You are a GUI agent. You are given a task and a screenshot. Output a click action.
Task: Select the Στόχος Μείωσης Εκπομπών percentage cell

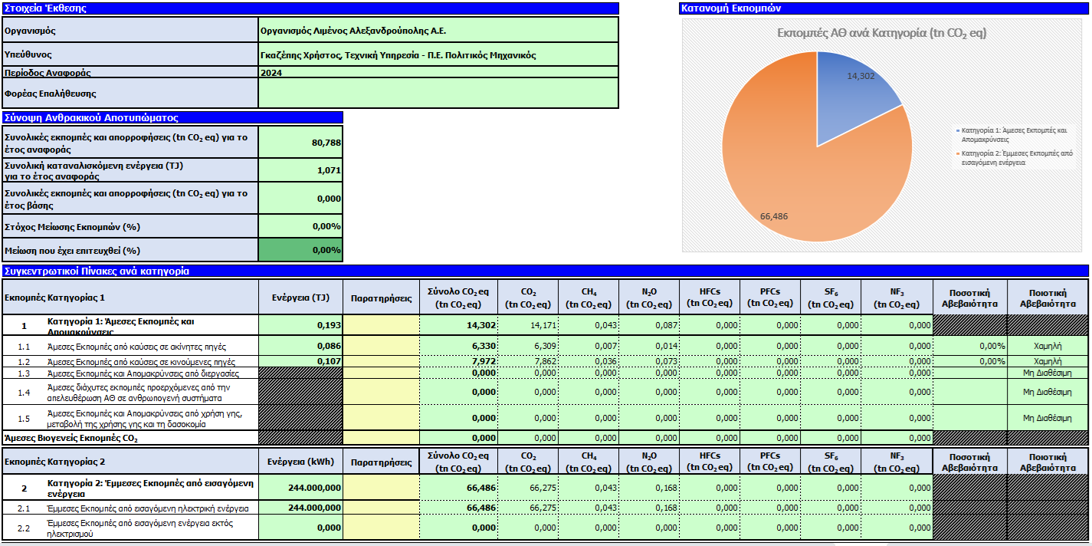coord(300,227)
